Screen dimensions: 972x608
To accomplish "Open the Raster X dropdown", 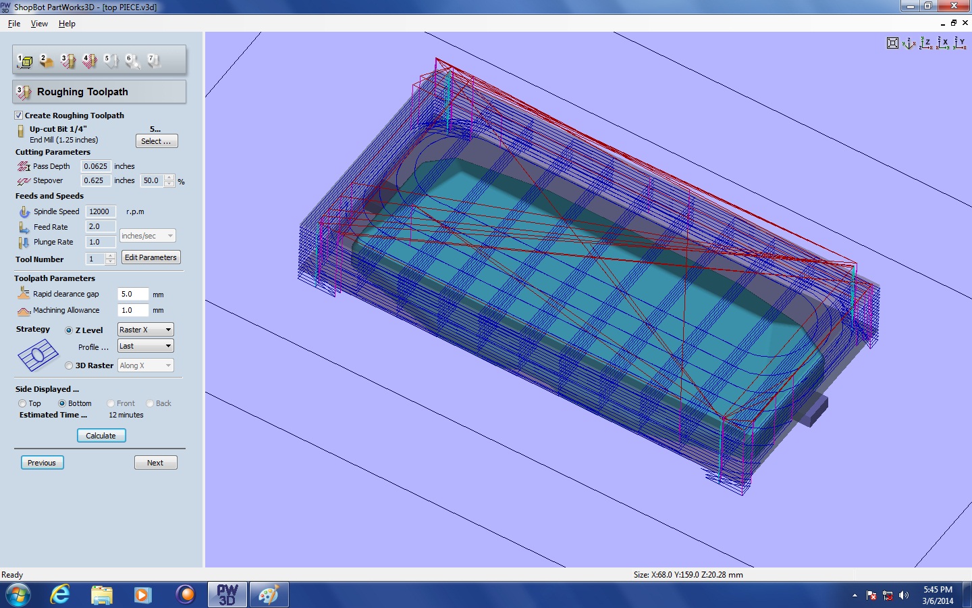I will pos(146,330).
